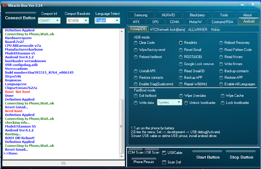261x169 pixels.
Task: Click the log scrollbar down arrow
Action: click(122, 156)
